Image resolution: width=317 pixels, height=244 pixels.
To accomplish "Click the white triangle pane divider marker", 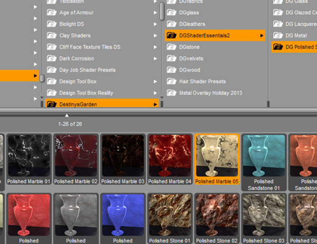I will click(67, 115).
